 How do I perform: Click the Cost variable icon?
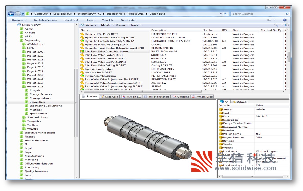coord(221,113)
